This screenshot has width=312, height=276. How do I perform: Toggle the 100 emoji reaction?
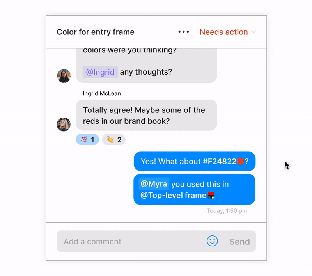pyautogui.click(x=87, y=139)
